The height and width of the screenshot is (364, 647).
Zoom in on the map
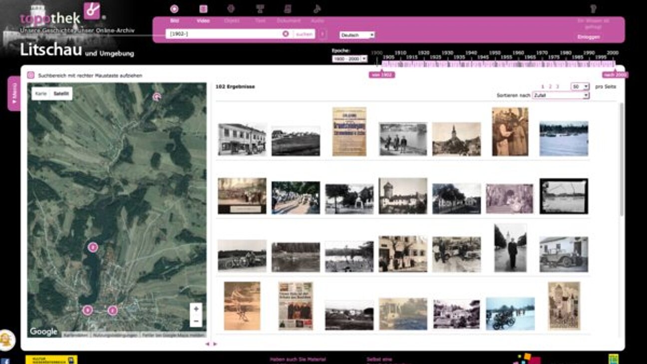[196, 309]
